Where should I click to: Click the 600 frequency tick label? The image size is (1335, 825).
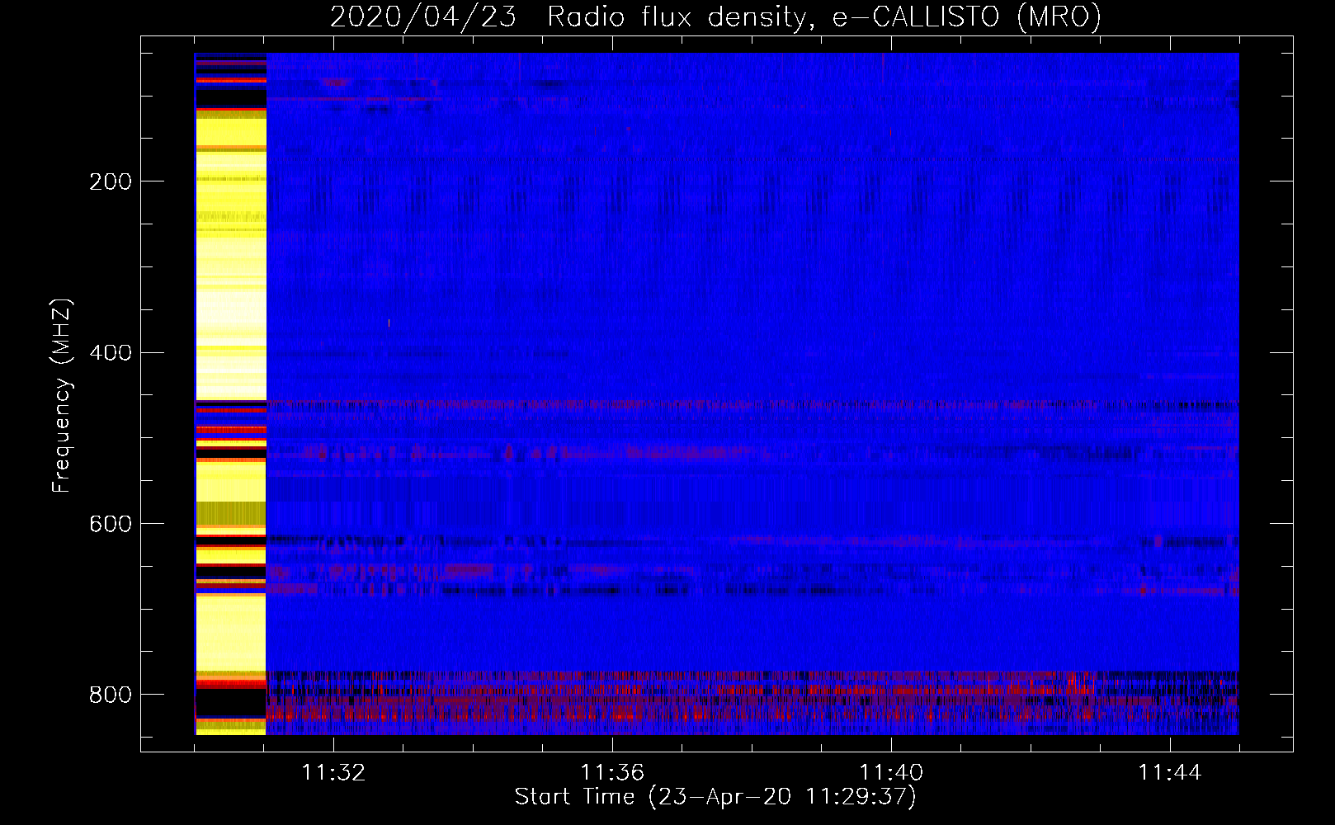(x=110, y=525)
